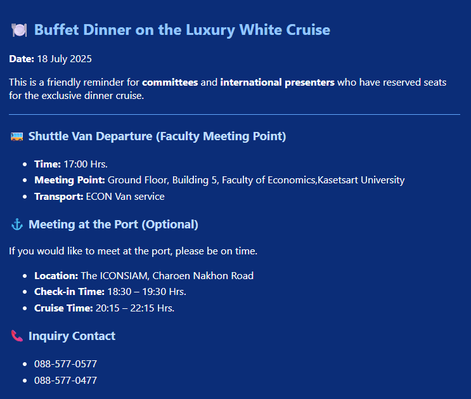Click the Time 17:00 Hrs. bullet
The width and height of the screenshot is (471, 399).
(71, 164)
